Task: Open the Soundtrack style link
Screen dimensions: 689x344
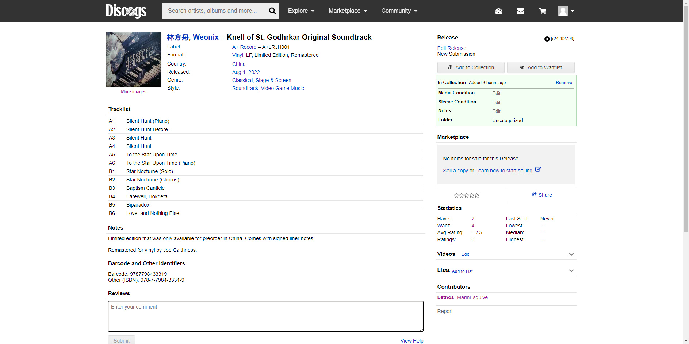Action: 245,88
